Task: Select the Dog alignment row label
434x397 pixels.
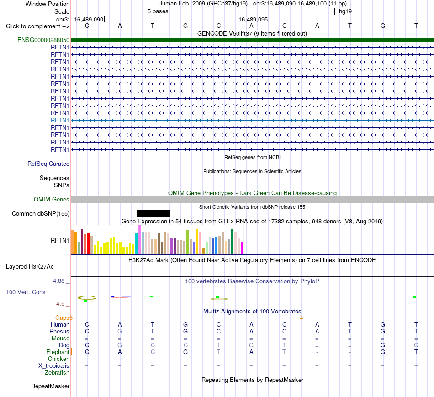Action: [x=64, y=345]
